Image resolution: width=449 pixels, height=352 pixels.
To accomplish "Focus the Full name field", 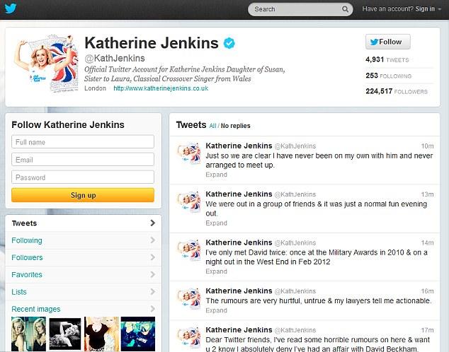I will 83,141.
